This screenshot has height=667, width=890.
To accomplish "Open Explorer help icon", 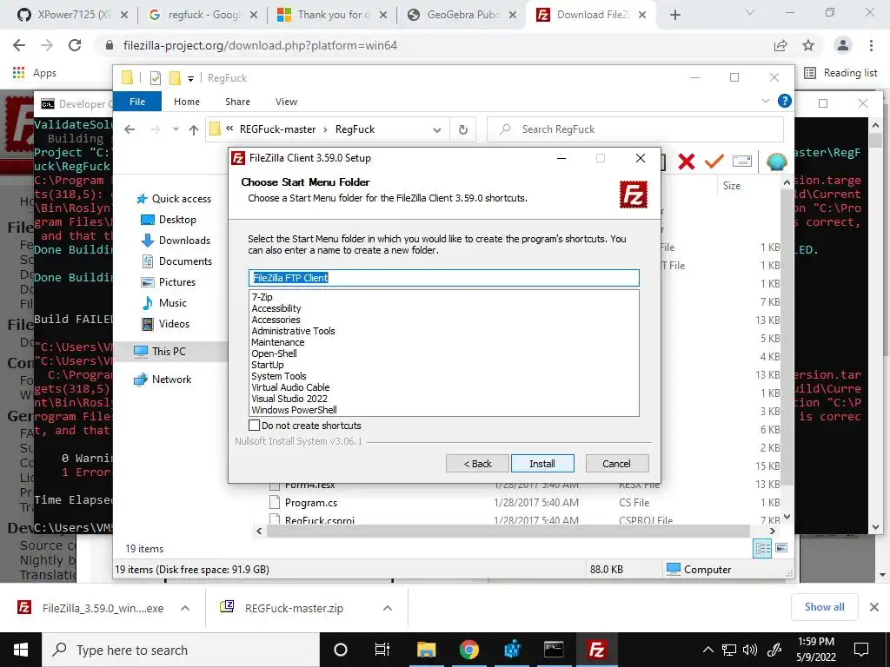I will pos(785,101).
